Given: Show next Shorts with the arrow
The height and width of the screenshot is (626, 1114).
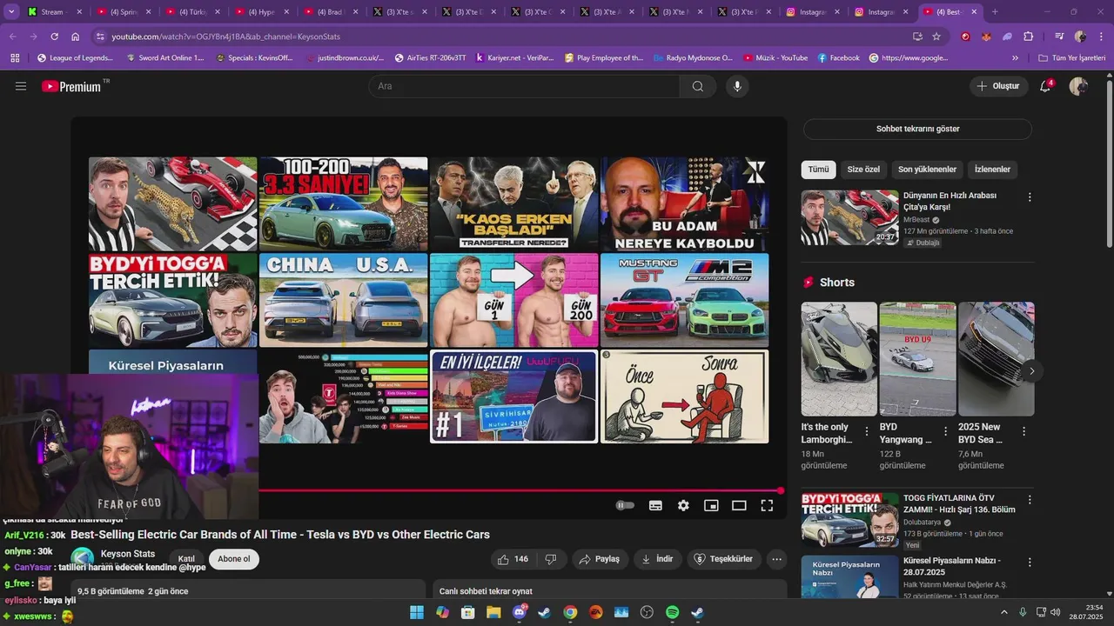Looking at the screenshot, I should click(1031, 371).
